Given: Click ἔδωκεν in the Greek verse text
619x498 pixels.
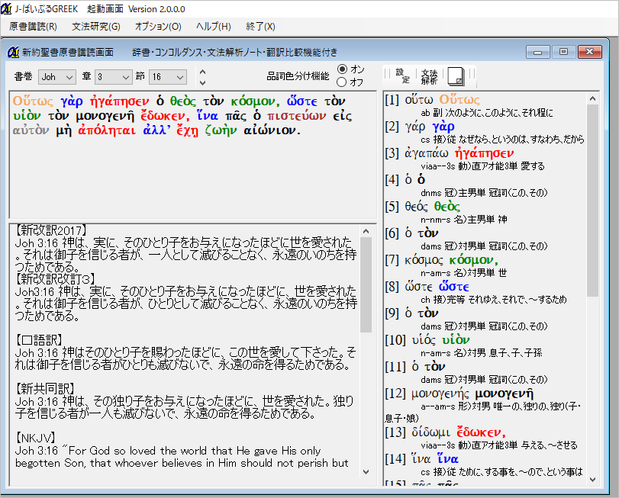Looking at the screenshot, I should click(163, 116).
